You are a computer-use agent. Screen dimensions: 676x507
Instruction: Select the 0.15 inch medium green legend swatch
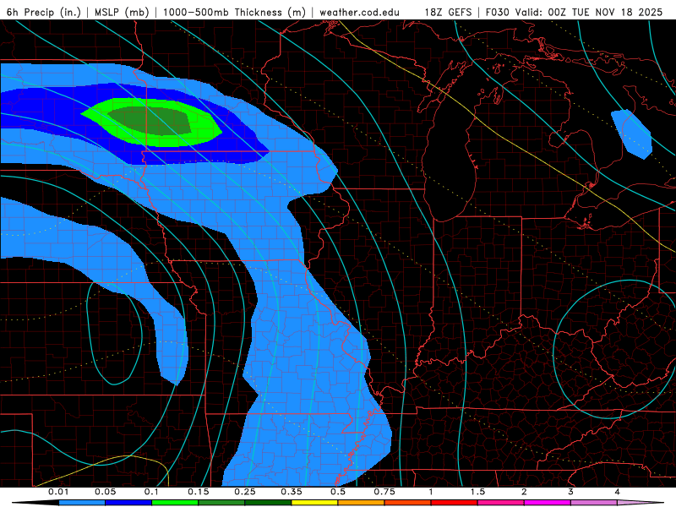[221, 503]
